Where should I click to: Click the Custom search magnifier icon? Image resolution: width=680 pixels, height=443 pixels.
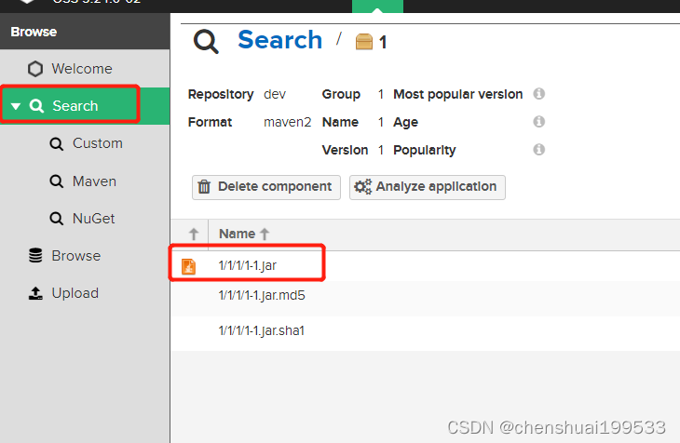[x=57, y=143]
